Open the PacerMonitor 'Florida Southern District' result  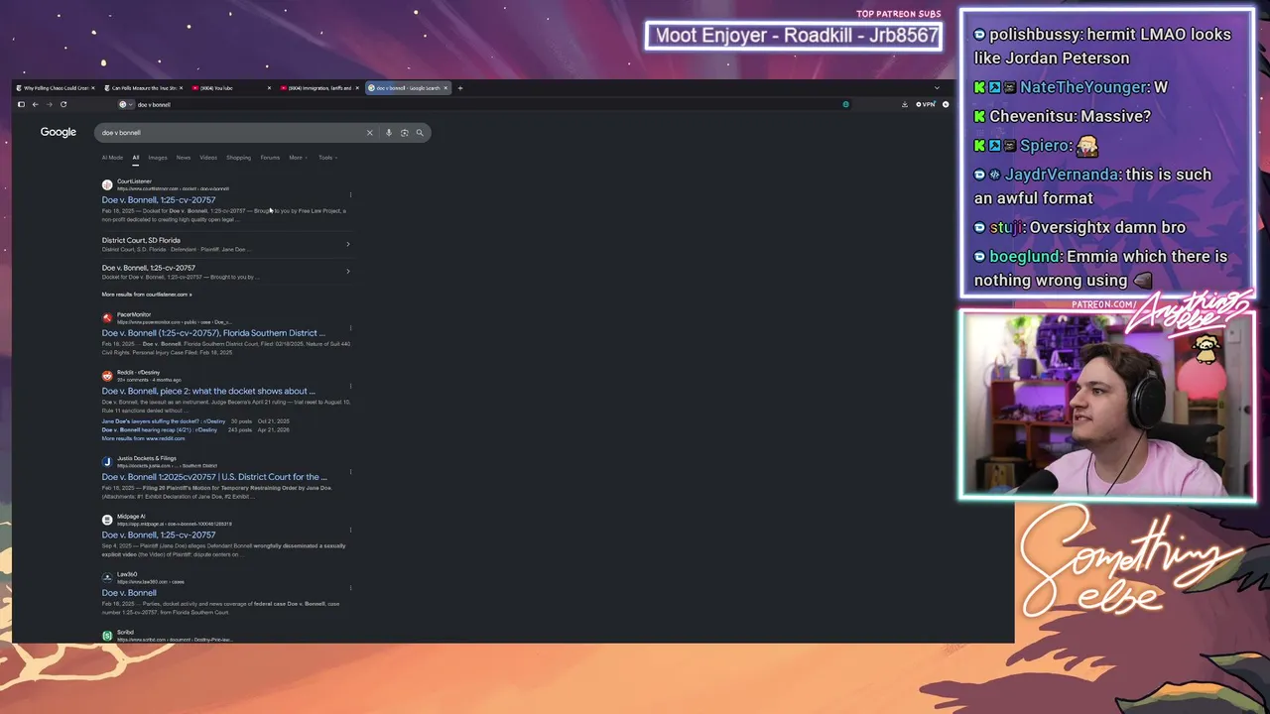click(x=213, y=333)
